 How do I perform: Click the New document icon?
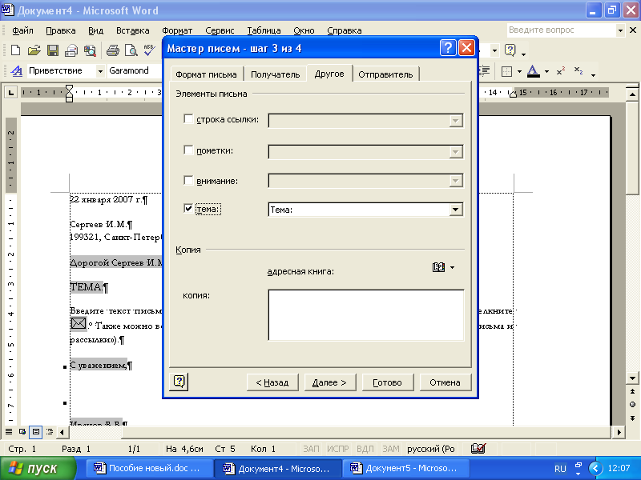pos(15,50)
